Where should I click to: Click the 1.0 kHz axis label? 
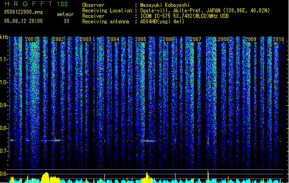4,82
